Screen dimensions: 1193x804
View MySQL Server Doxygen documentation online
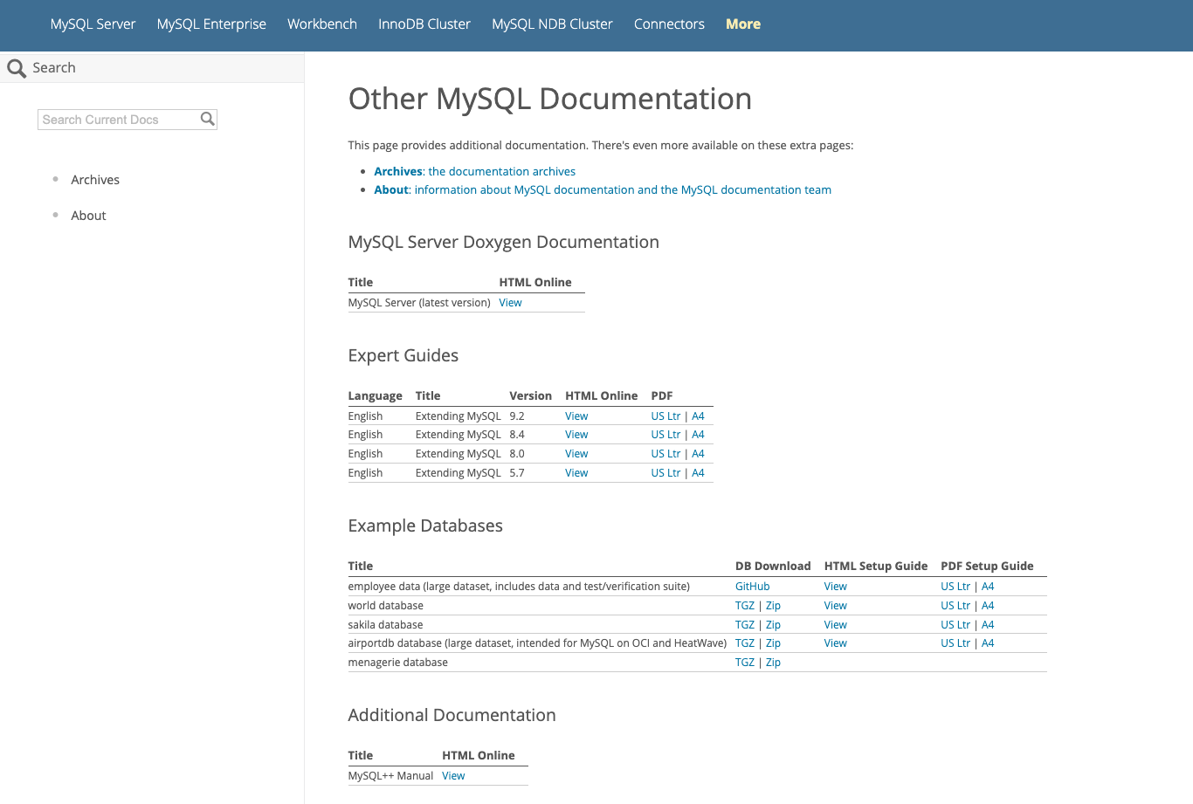coord(510,303)
